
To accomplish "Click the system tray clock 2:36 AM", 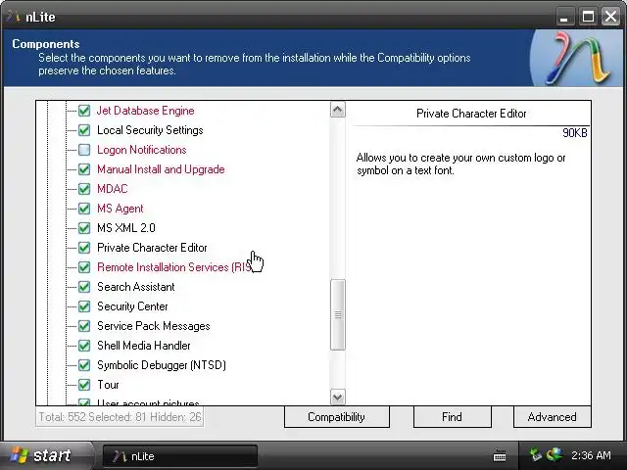I will (591, 455).
